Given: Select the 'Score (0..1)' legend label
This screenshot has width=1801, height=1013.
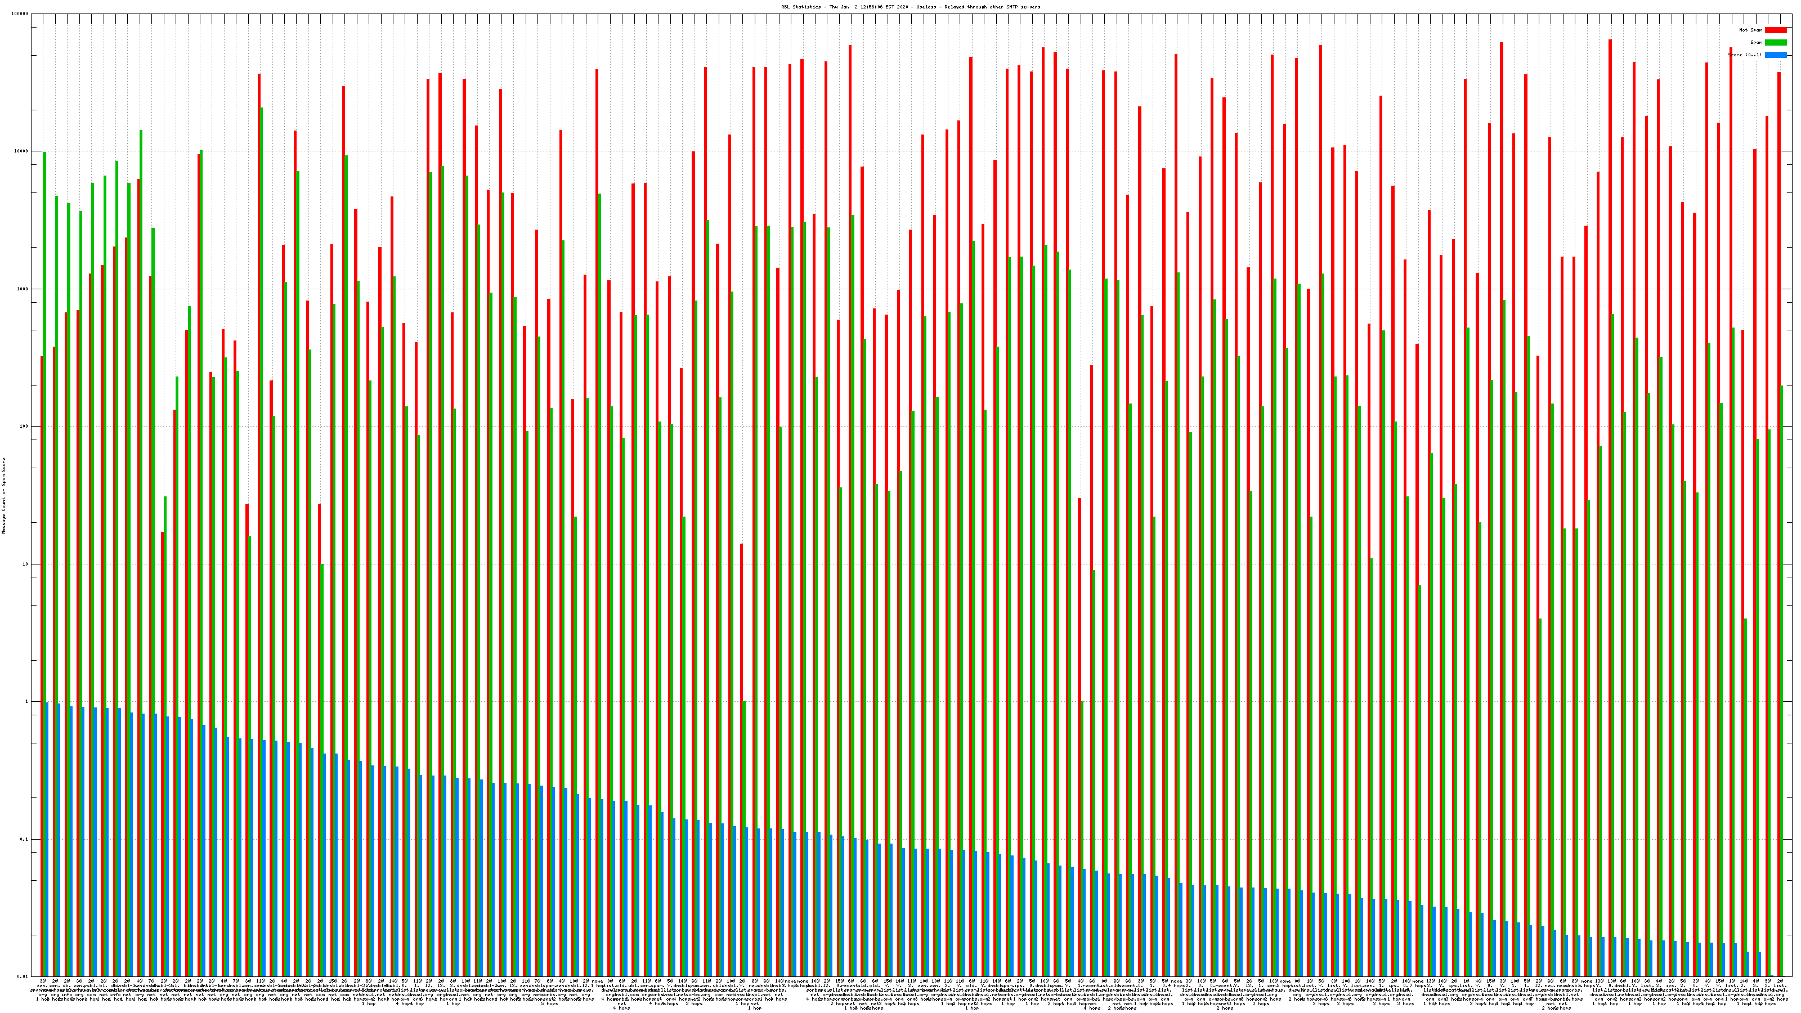Looking at the screenshot, I should tap(1744, 55).
